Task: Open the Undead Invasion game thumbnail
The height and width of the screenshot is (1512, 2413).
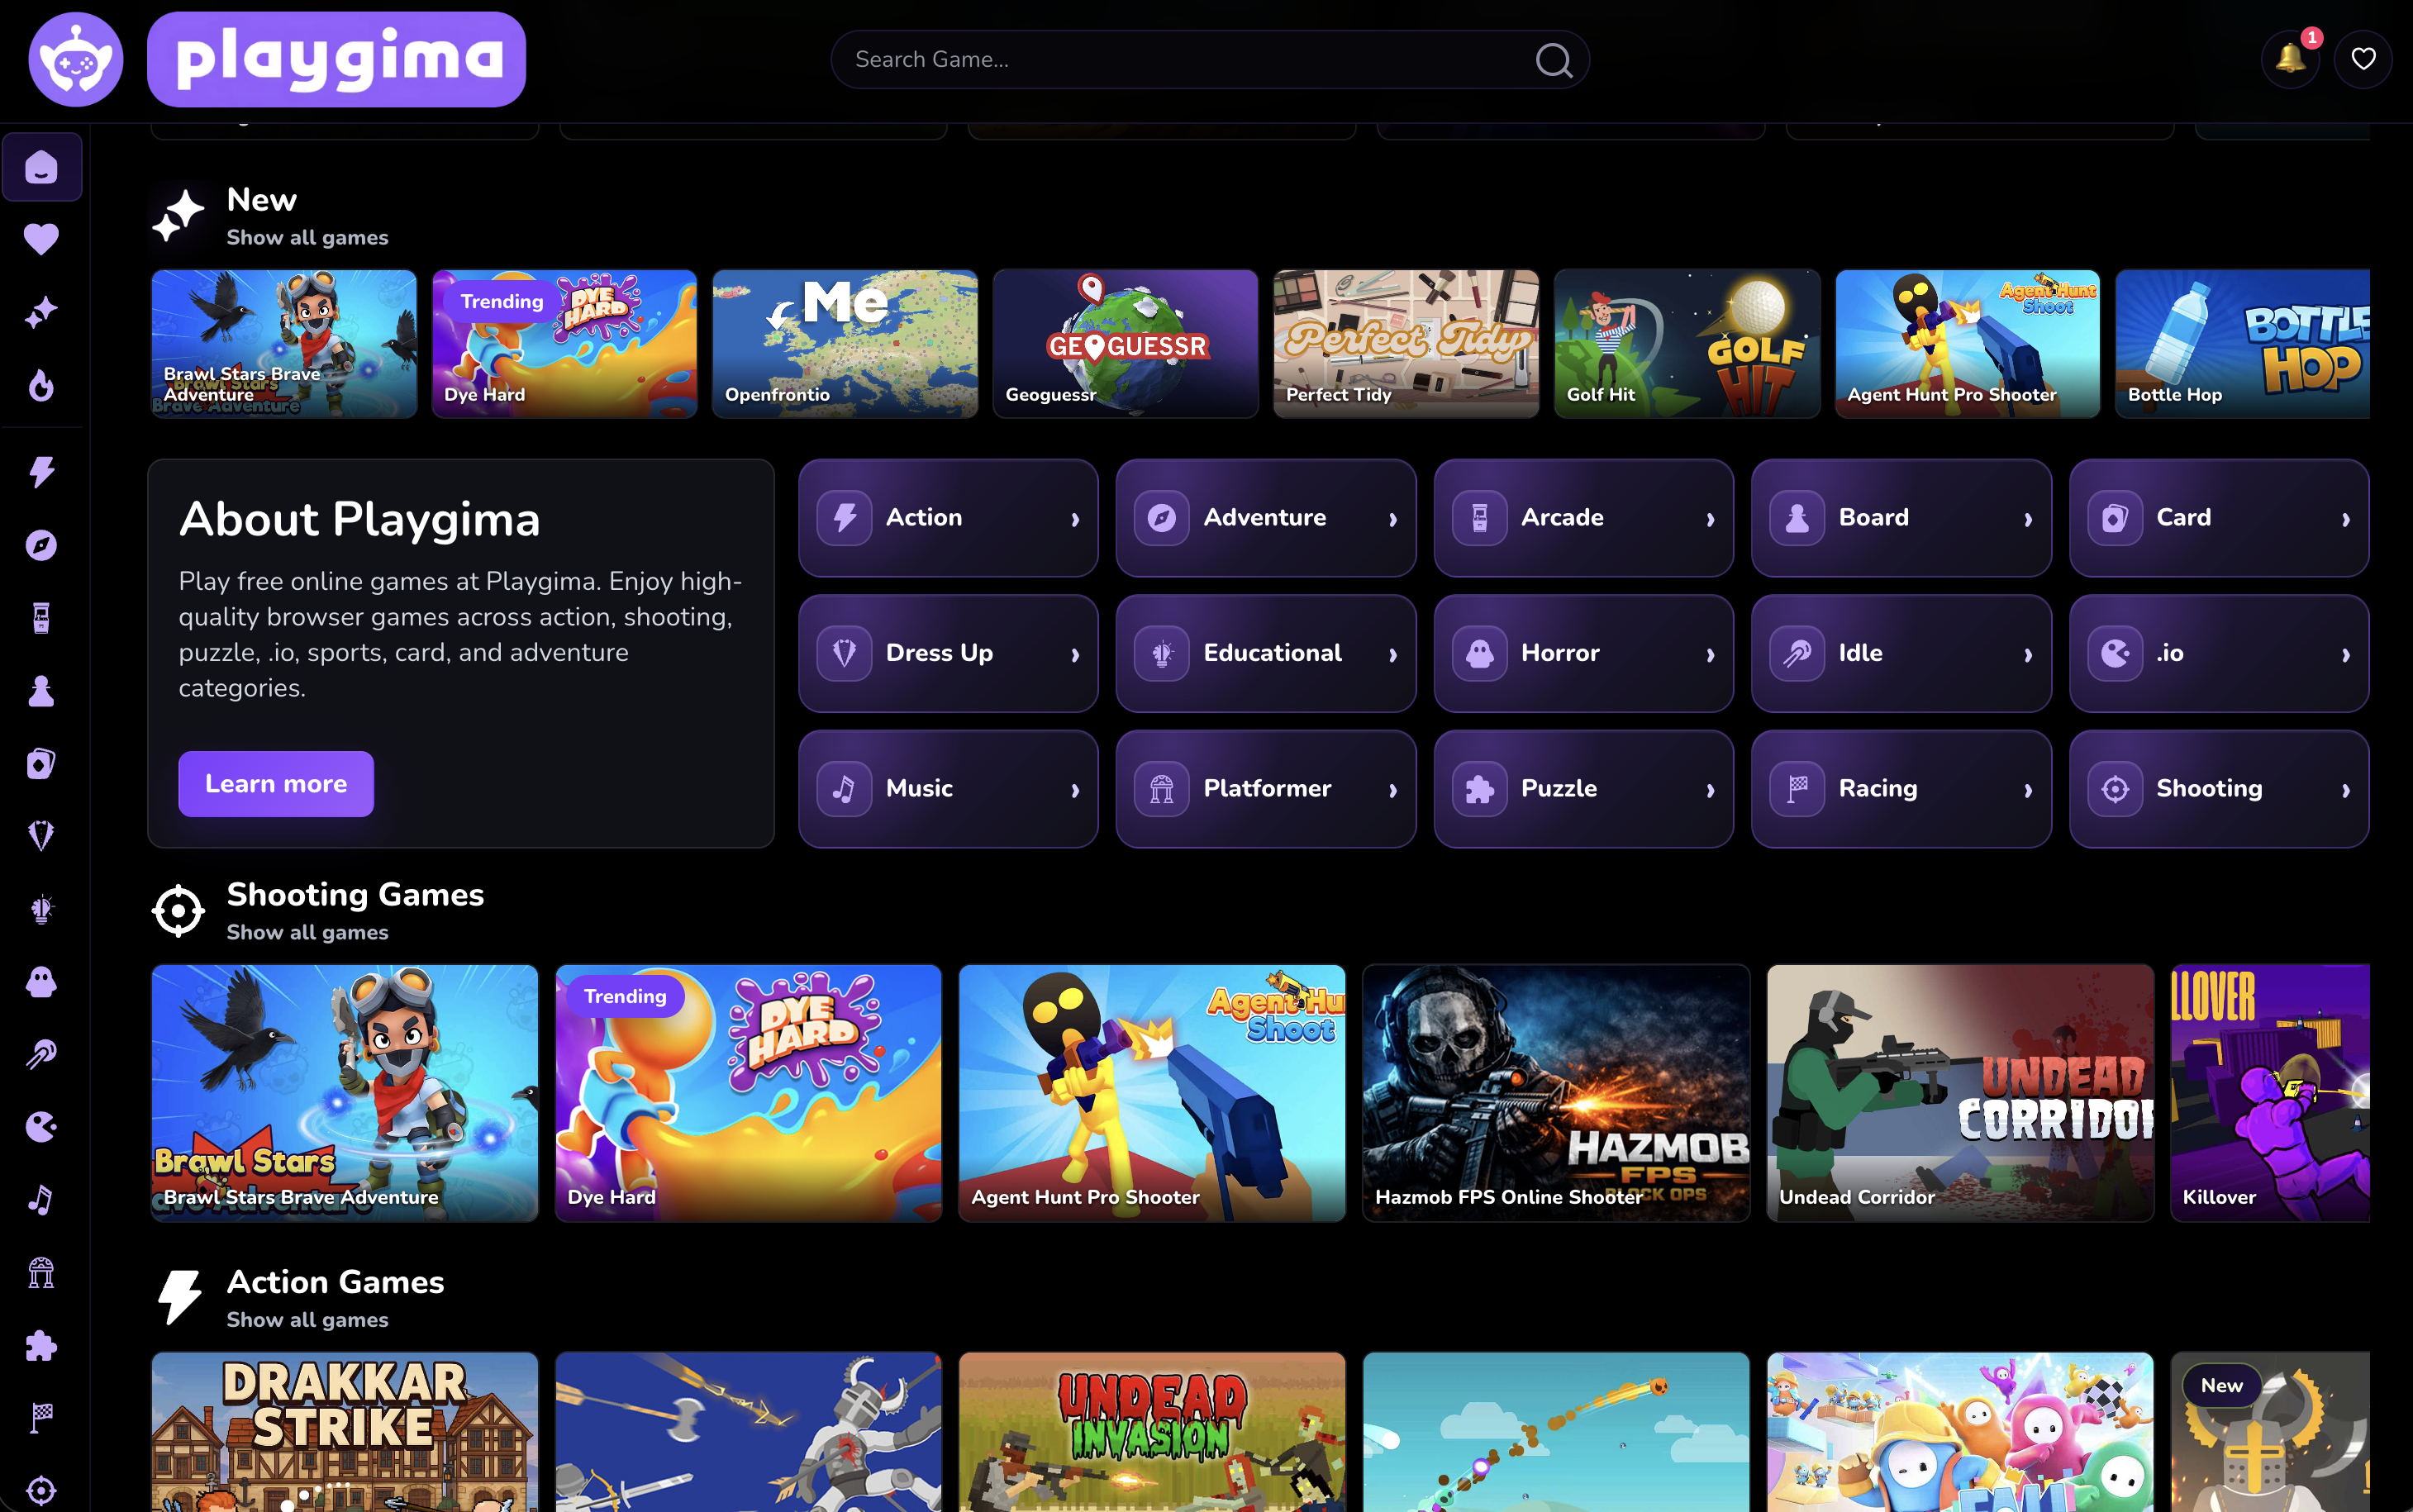Action: pyautogui.click(x=1152, y=1432)
